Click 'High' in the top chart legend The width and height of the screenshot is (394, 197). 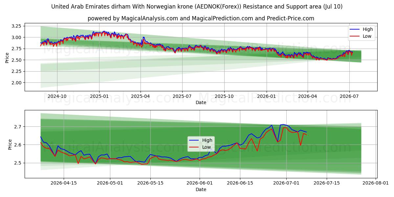pyautogui.click(x=368, y=29)
